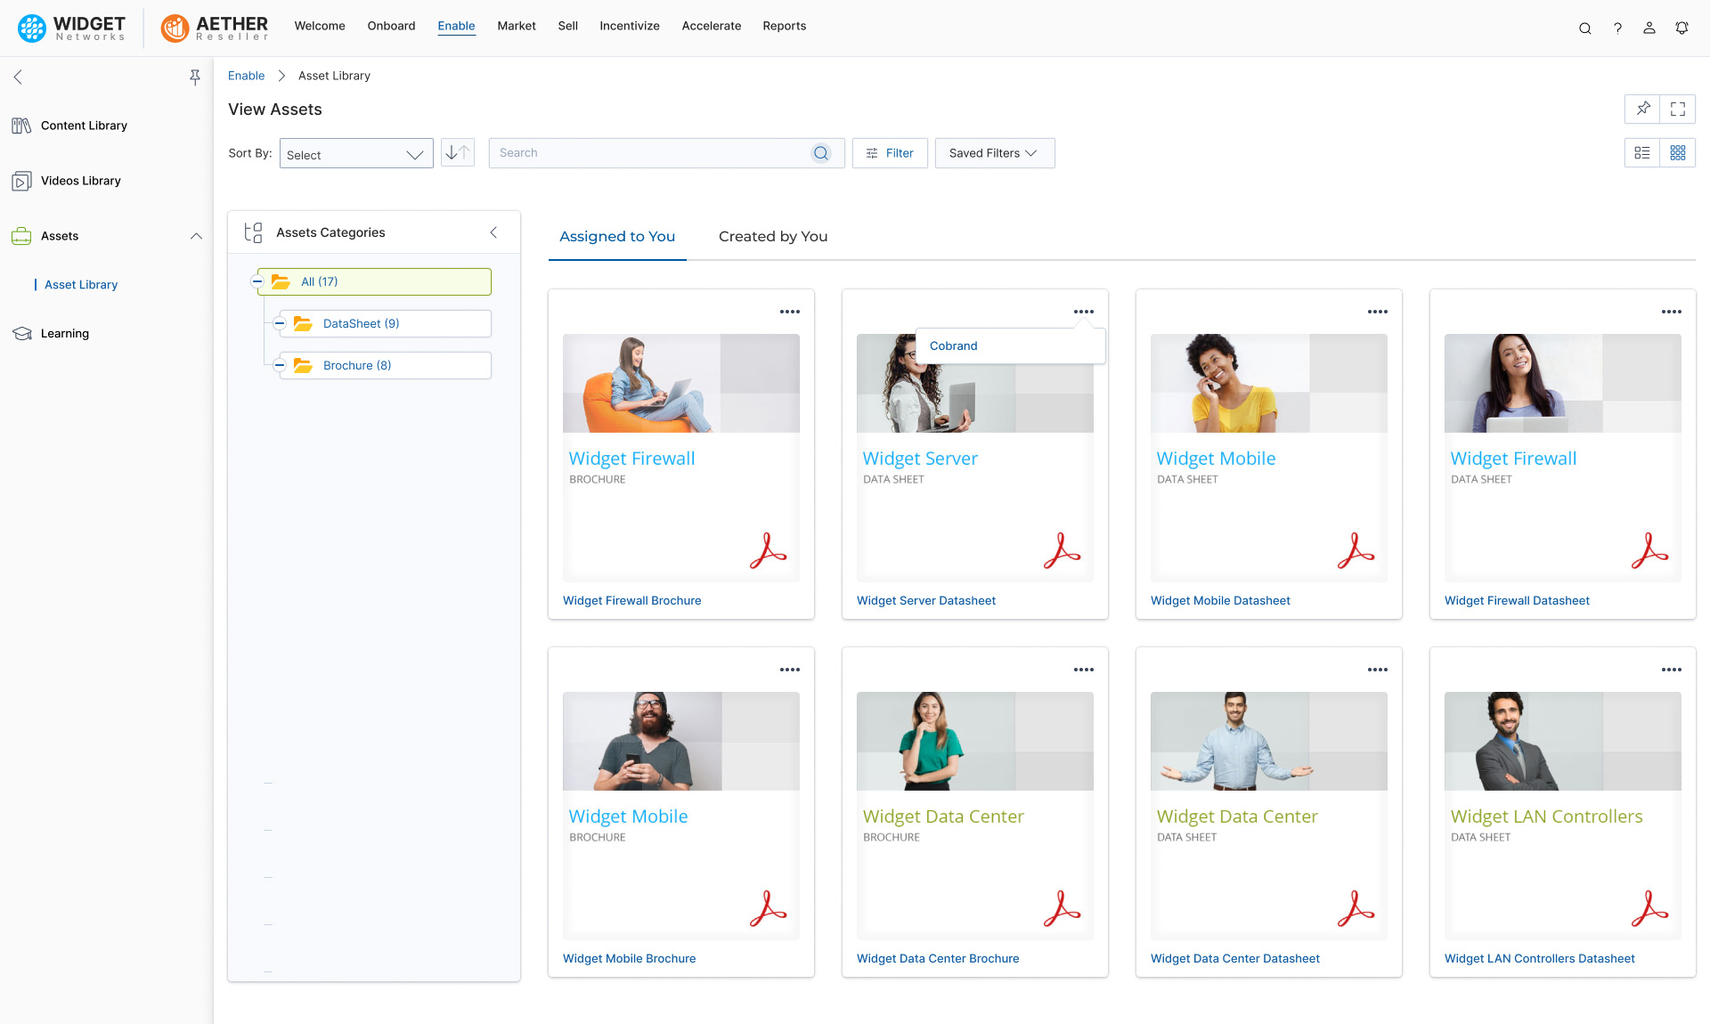The height and width of the screenshot is (1024, 1710).
Task: Expand the Saved Filters dropdown
Action: click(x=994, y=153)
